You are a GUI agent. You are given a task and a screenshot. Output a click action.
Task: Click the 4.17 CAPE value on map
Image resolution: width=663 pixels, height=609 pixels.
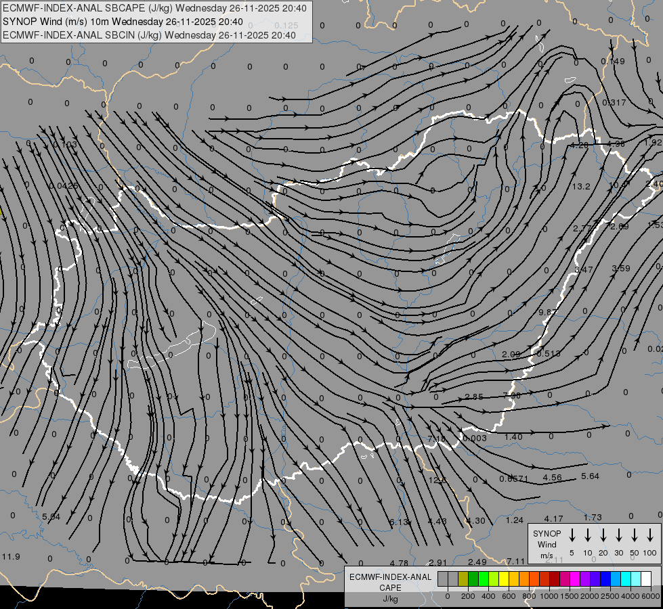(553, 518)
